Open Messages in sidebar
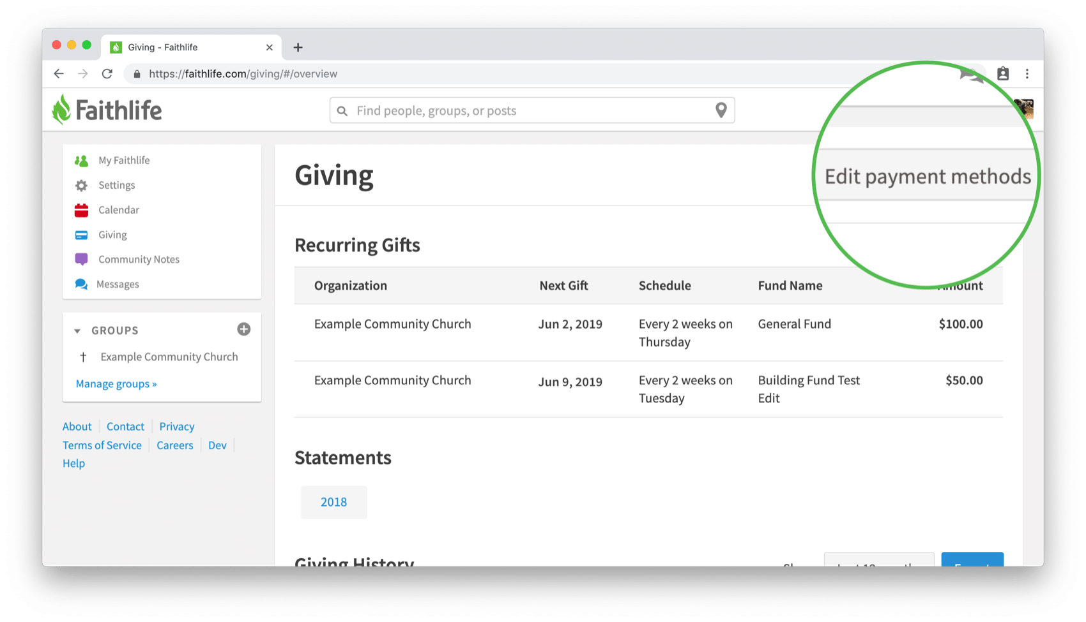Image resolution: width=1086 pixels, height=622 pixels. 118,285
